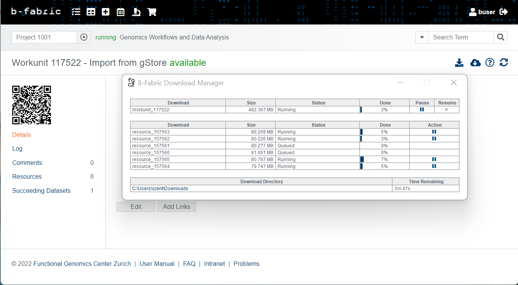518x285 pixels.
Task: Click the cloud download icon
Action: click(x=475, y=62)
